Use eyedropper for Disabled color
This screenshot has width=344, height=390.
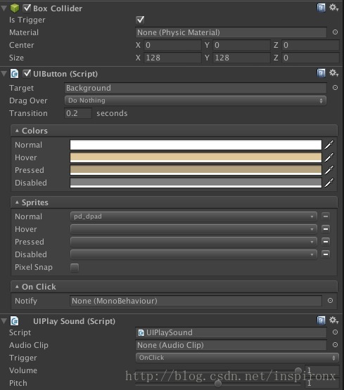[329, 183]
